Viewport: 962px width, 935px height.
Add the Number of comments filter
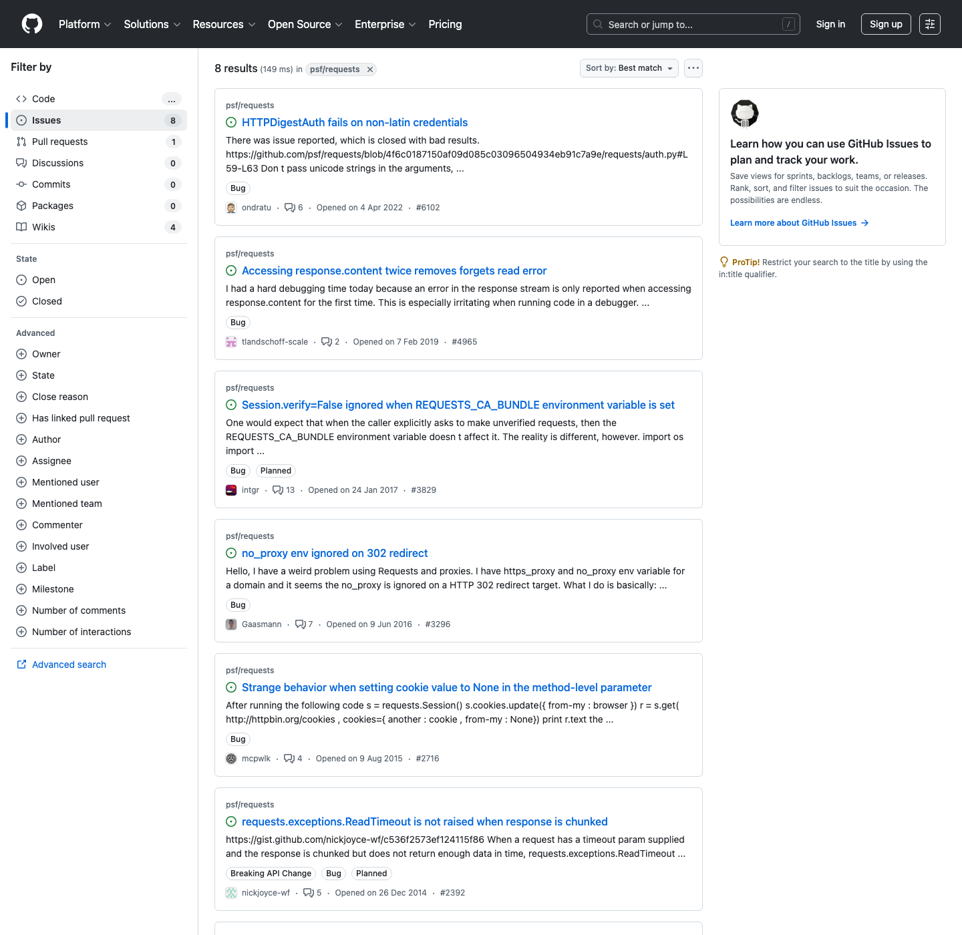click(x=99, y=610)
